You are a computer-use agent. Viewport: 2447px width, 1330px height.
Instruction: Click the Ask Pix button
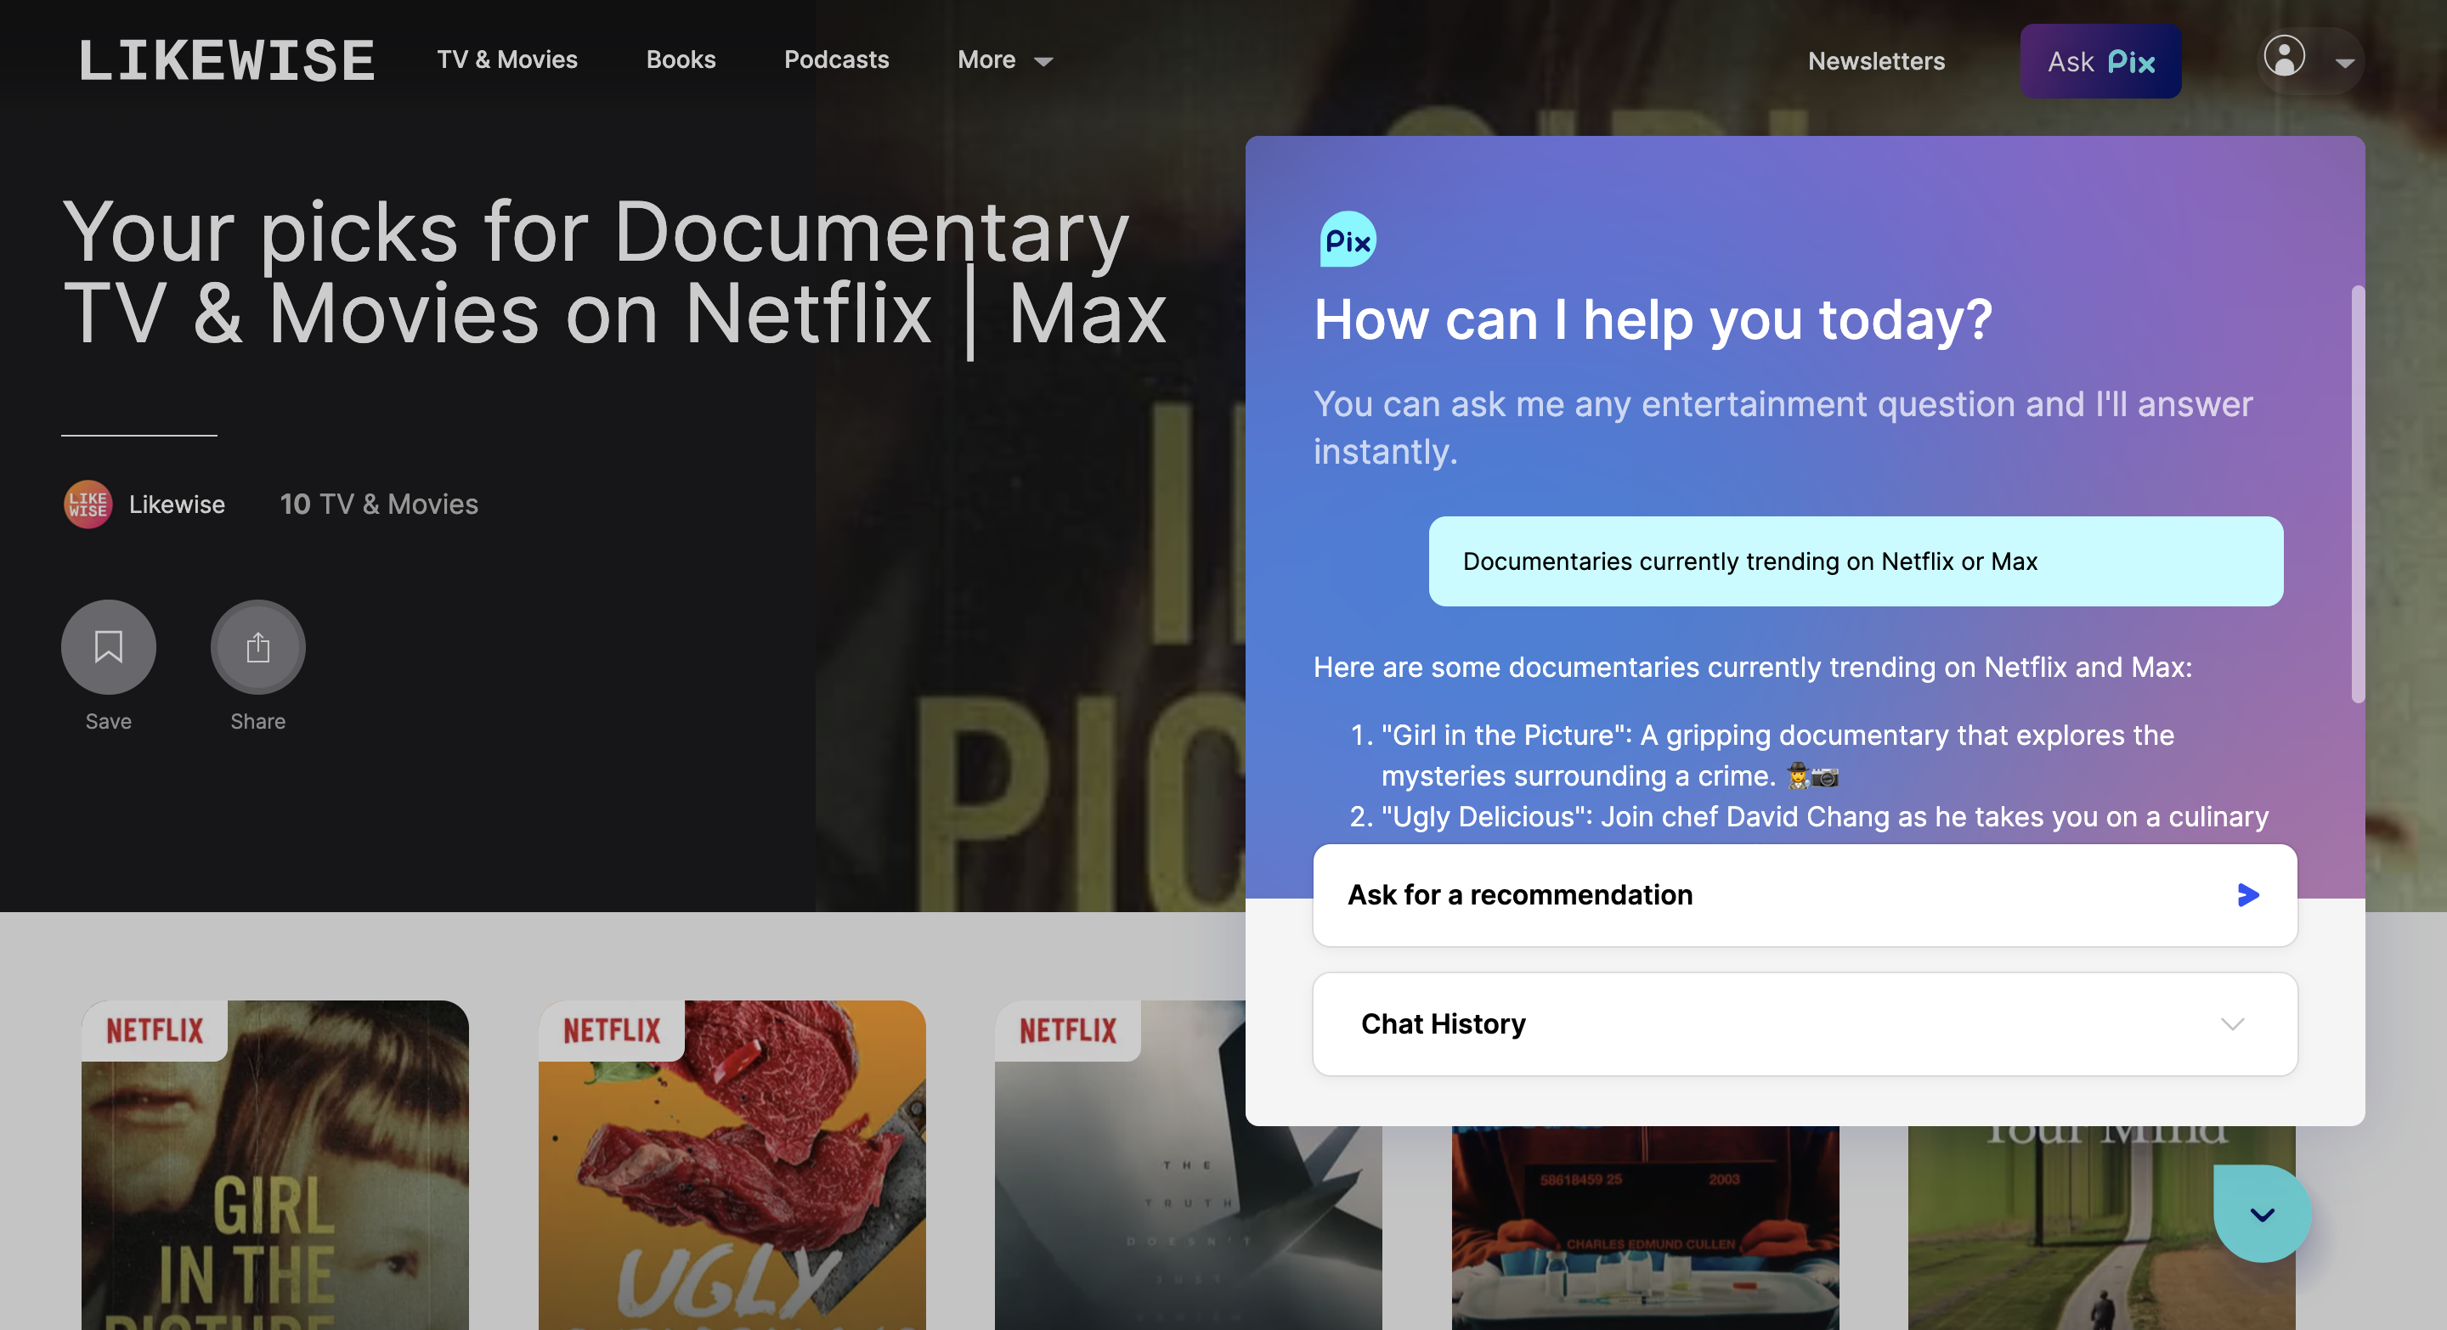pyautogui.click(x=2099, y=62)
